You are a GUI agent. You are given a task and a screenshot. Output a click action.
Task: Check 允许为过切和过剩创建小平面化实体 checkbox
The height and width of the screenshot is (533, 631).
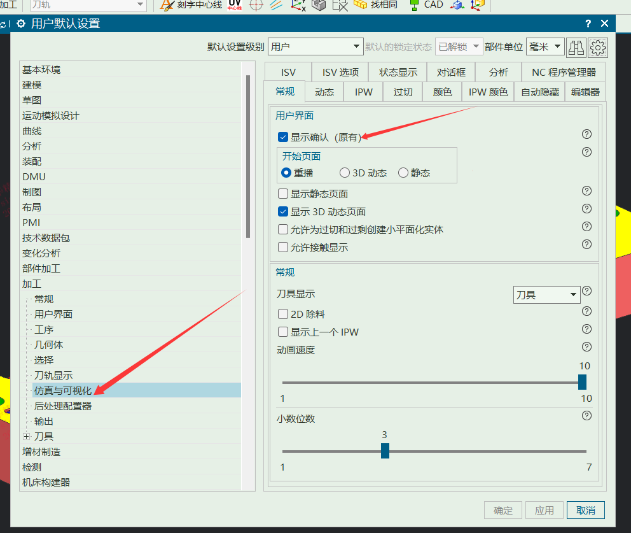[x=283, y=230]
